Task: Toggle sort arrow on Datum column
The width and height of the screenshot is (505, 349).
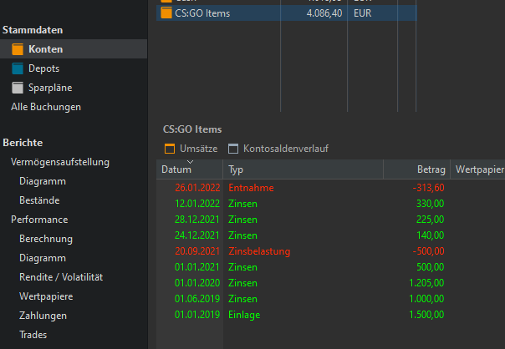Action: tap(190, 161)
